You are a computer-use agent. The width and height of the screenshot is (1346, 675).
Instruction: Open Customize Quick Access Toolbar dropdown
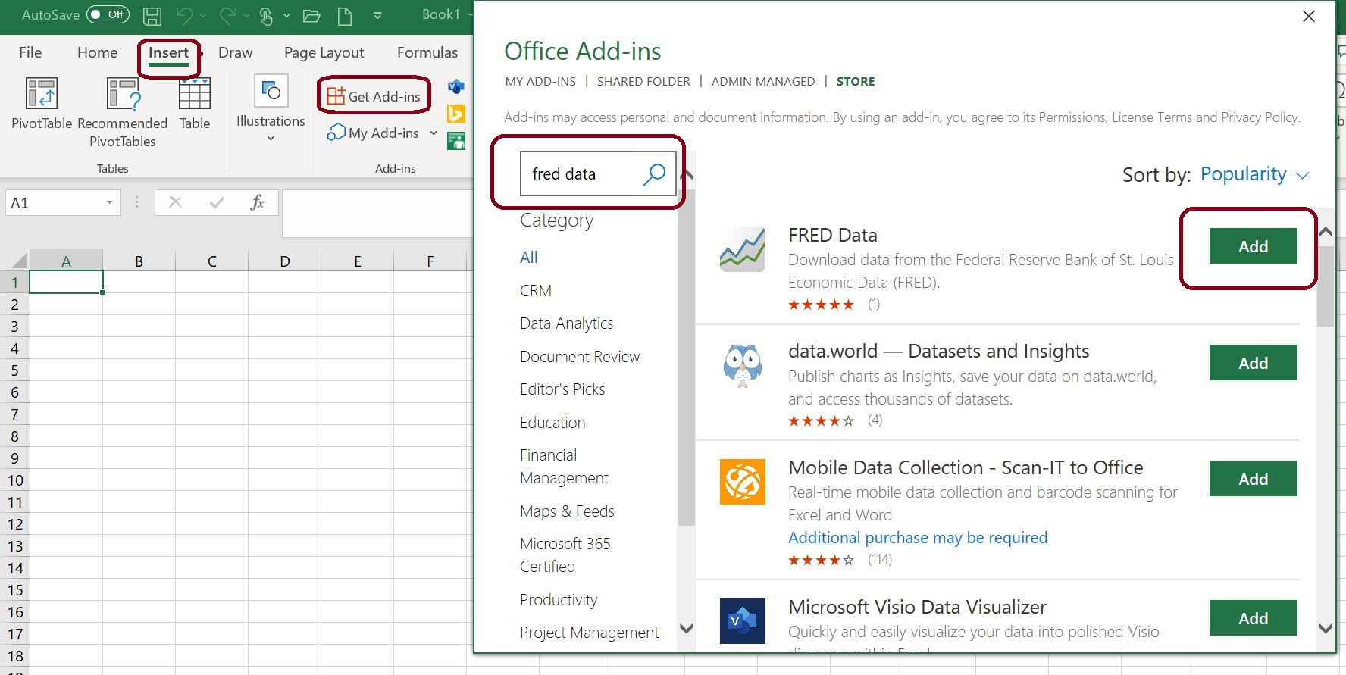[x=377, y=15]
